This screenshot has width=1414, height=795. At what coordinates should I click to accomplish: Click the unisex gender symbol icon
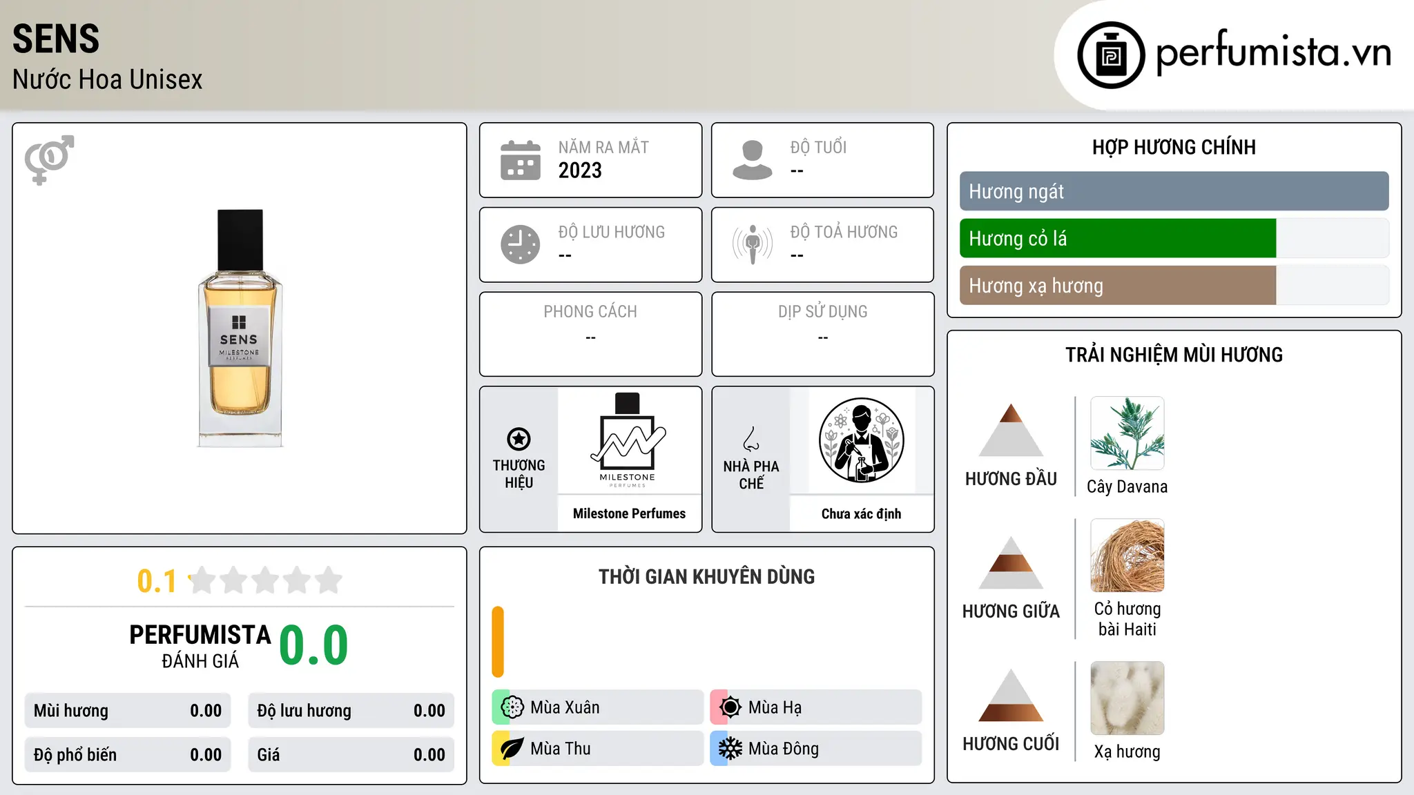point(49,159)
